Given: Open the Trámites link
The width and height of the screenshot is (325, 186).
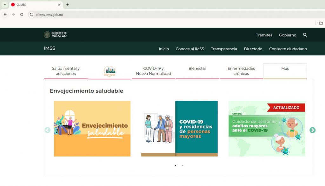Looking at the screenshot, I should pos(264,35).
